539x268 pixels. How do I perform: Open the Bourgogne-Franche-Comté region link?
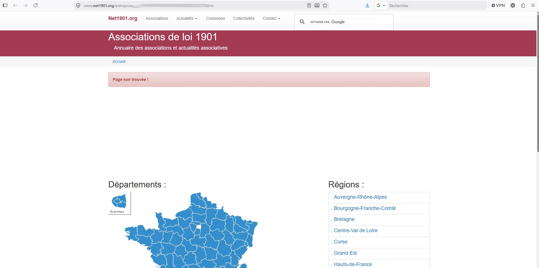point(365,208)
